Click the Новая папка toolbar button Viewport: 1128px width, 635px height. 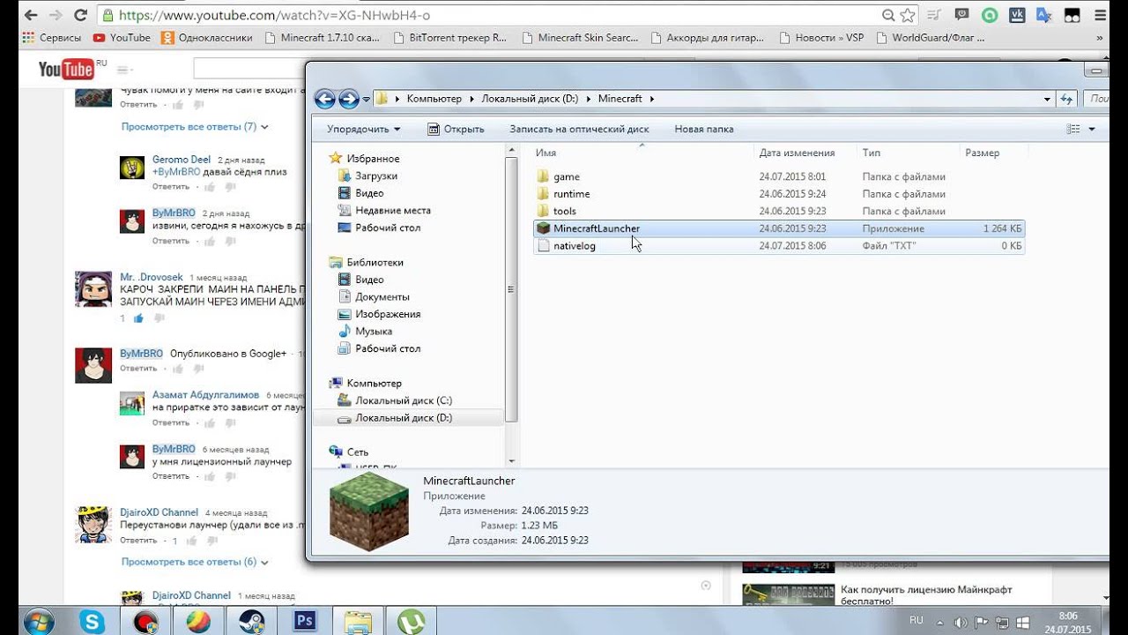click(704, 129)
